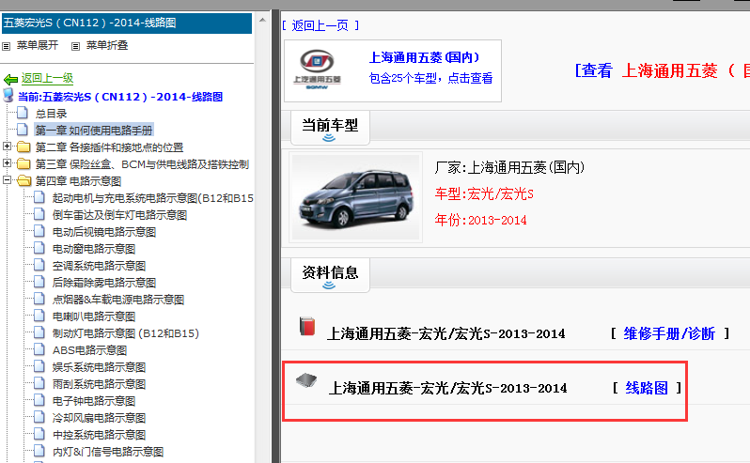Screen dimensions: 750x463
Task: Open 内灯&门信号电路示意图 tree item
Action: [108, 452]
